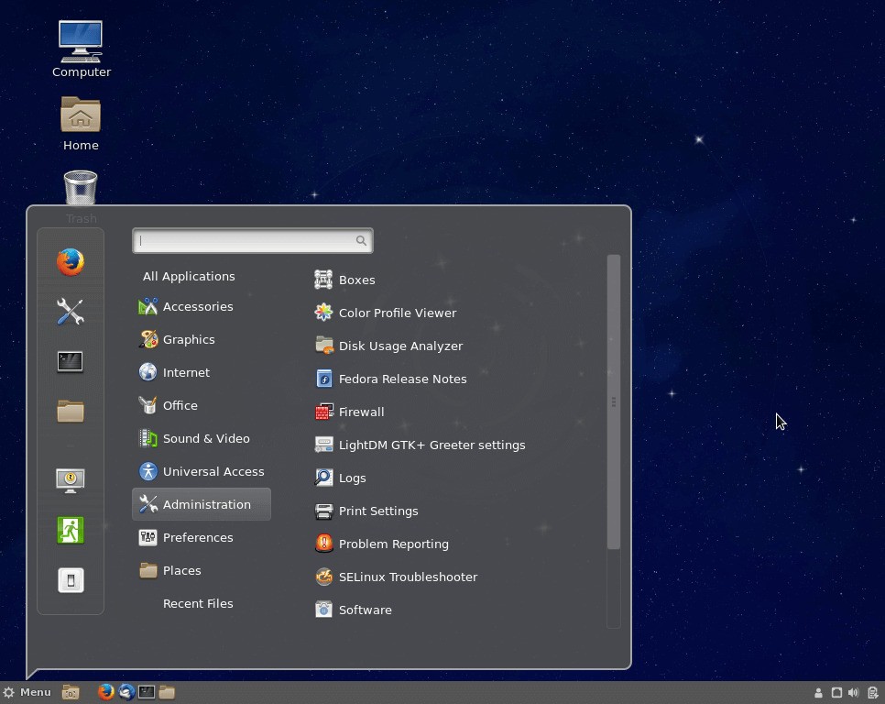Screen dimensions: 885x704
Task: Select the Accessories category
Action: 202,306
